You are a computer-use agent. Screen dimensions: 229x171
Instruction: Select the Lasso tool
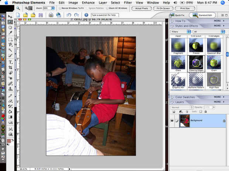tap(10, 44)
